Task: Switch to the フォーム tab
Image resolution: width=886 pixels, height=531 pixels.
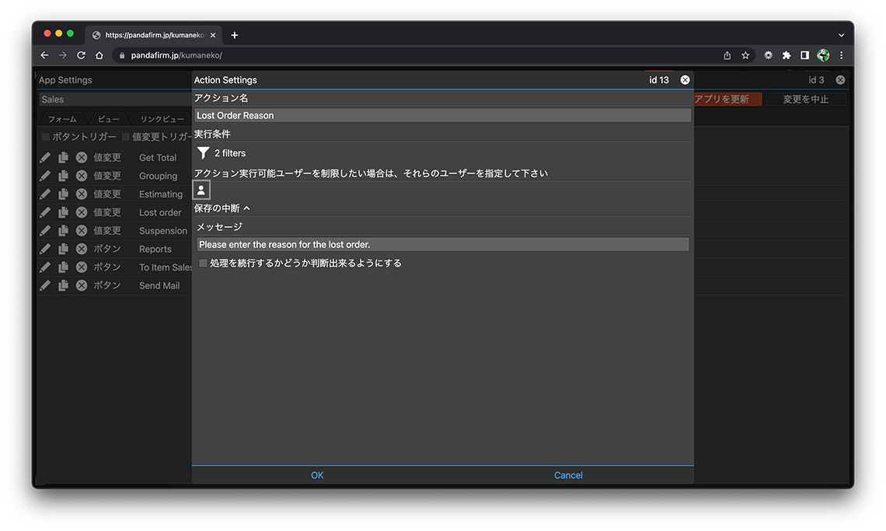Action: click(62, 119)
